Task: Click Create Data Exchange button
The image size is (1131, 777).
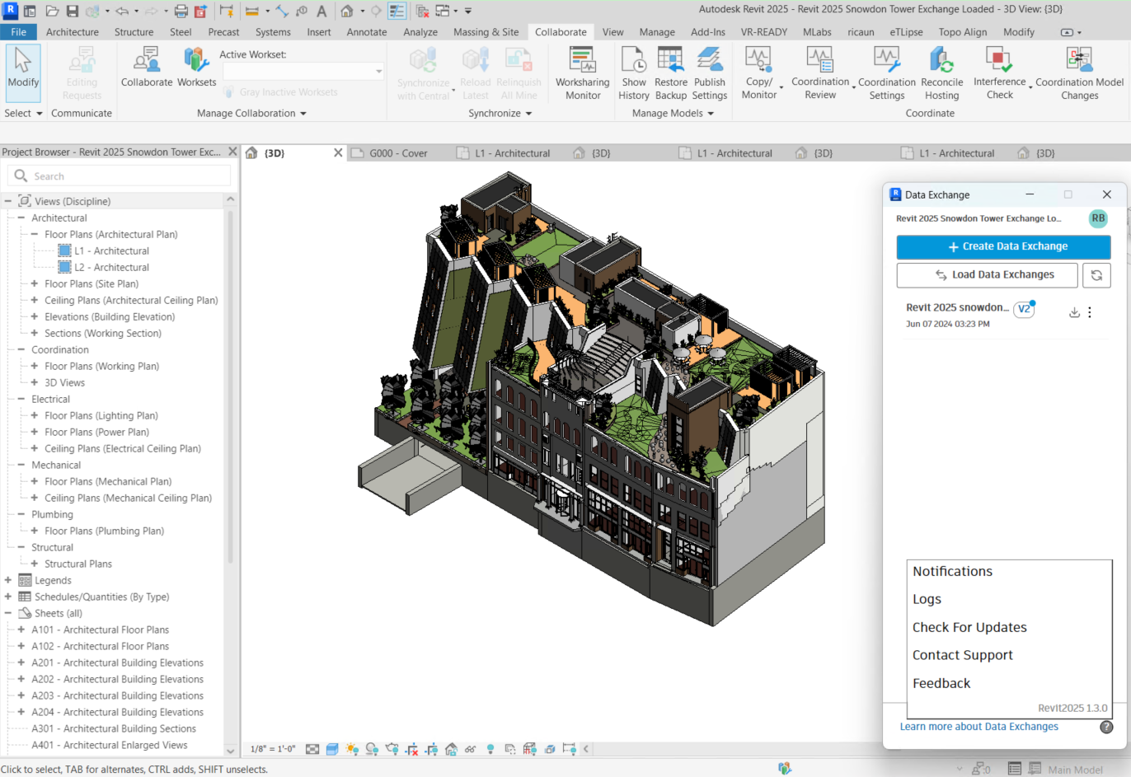Action: (x=1003, y=246)
